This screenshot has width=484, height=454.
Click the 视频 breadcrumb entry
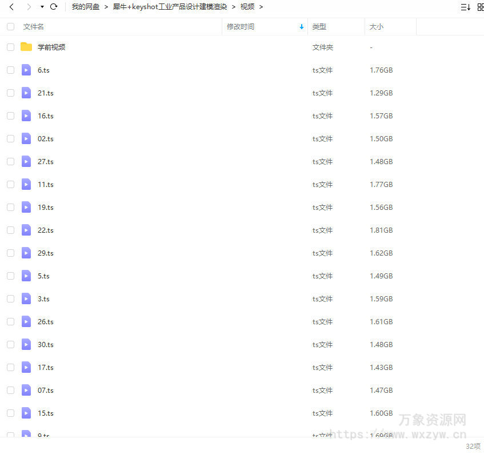tap(247, 6)
